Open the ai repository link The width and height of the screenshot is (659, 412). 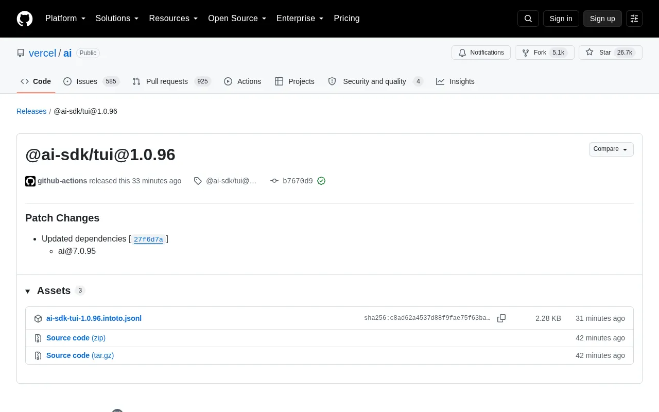(x=67, y=53)
